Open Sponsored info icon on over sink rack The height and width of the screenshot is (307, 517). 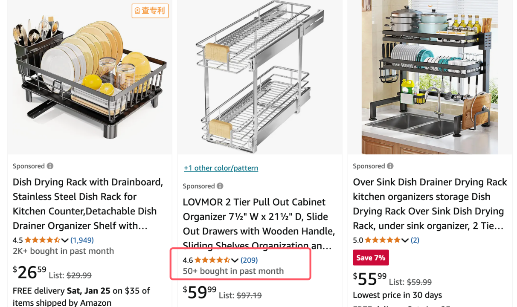[x=390, y=166]
